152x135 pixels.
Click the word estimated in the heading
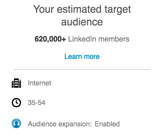pyautogui.click(x=79, y=9)
